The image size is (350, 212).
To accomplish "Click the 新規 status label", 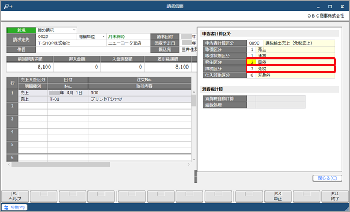I will tap(21, 30).
